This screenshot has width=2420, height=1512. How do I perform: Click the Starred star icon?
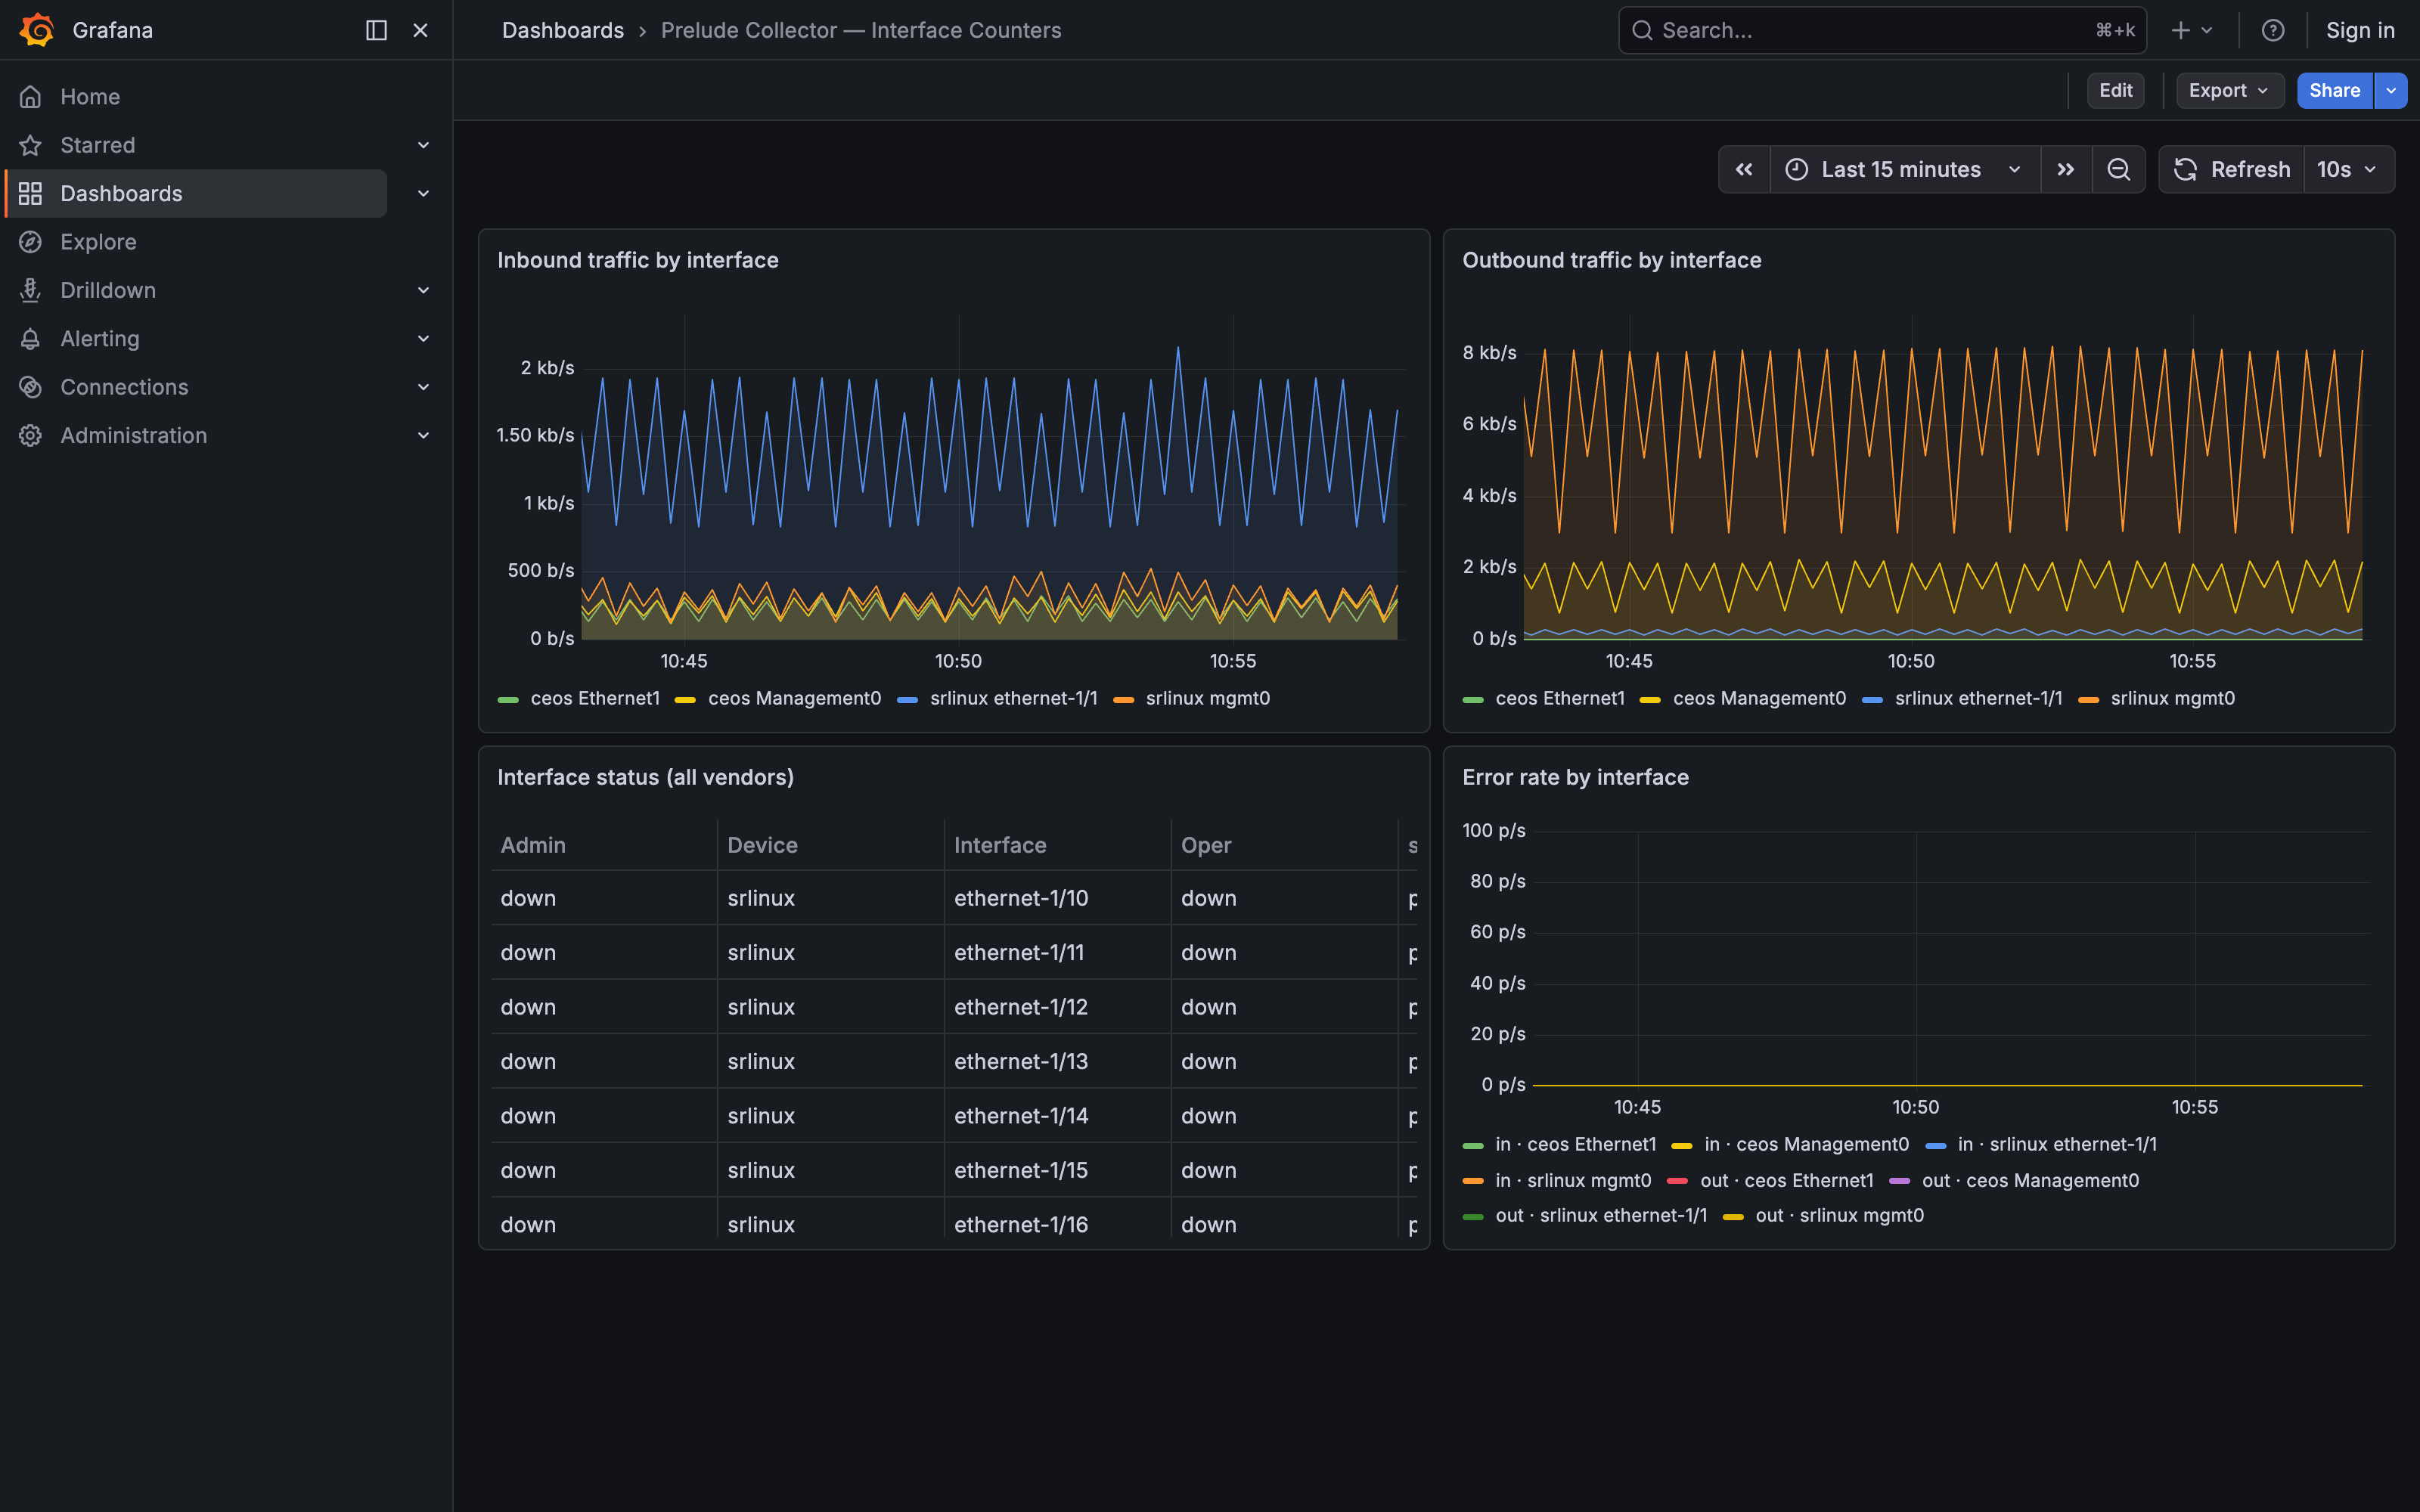tap(30, 145)
